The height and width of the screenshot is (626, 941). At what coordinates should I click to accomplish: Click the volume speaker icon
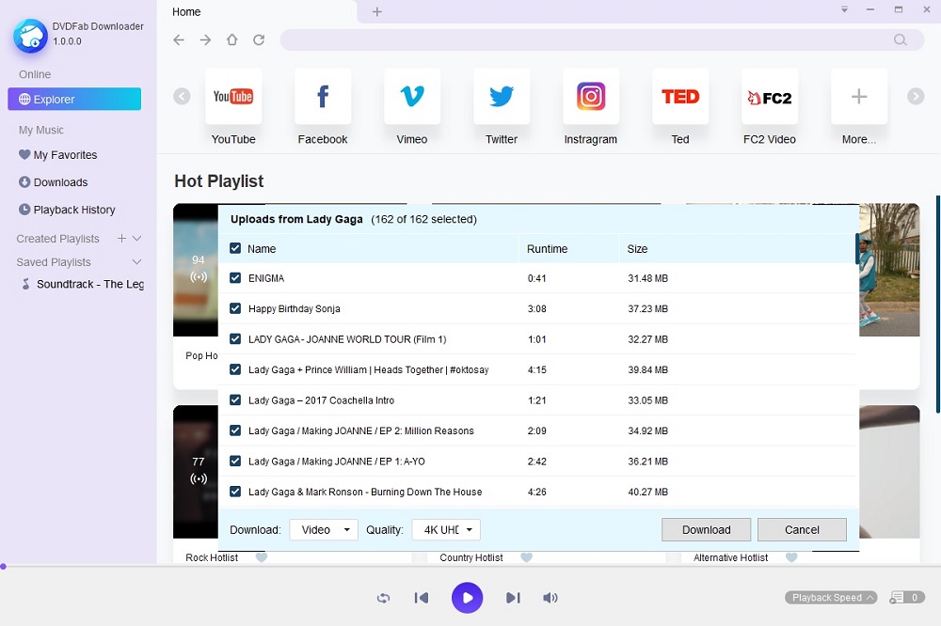click(x=550, y=598)
